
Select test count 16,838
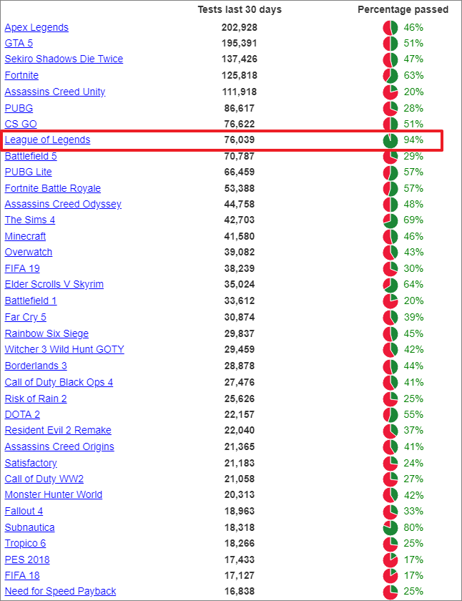(240, 592)
